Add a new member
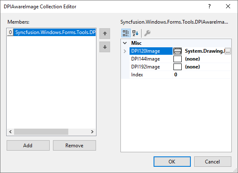Screen dimensions: 238x173 click(28, 146)
